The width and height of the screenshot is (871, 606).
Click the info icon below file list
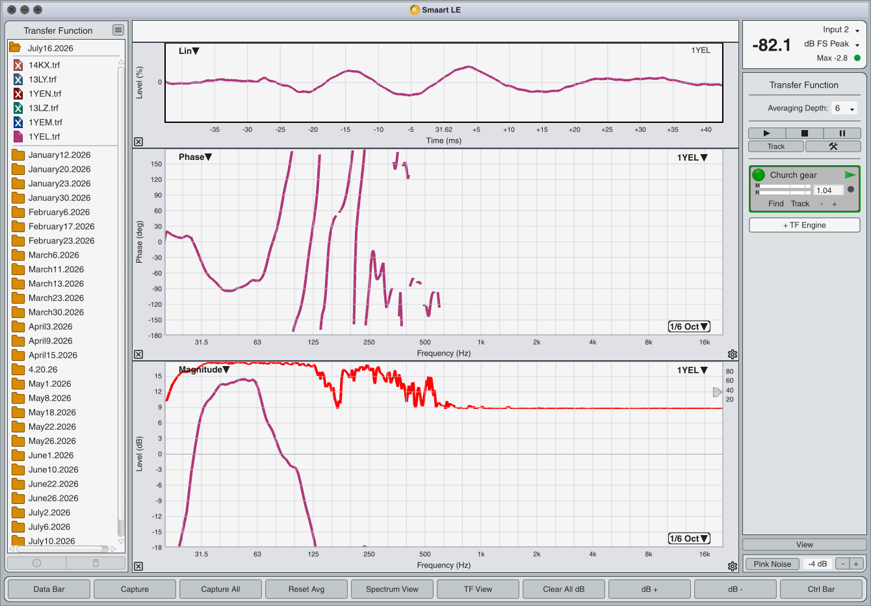36,563
